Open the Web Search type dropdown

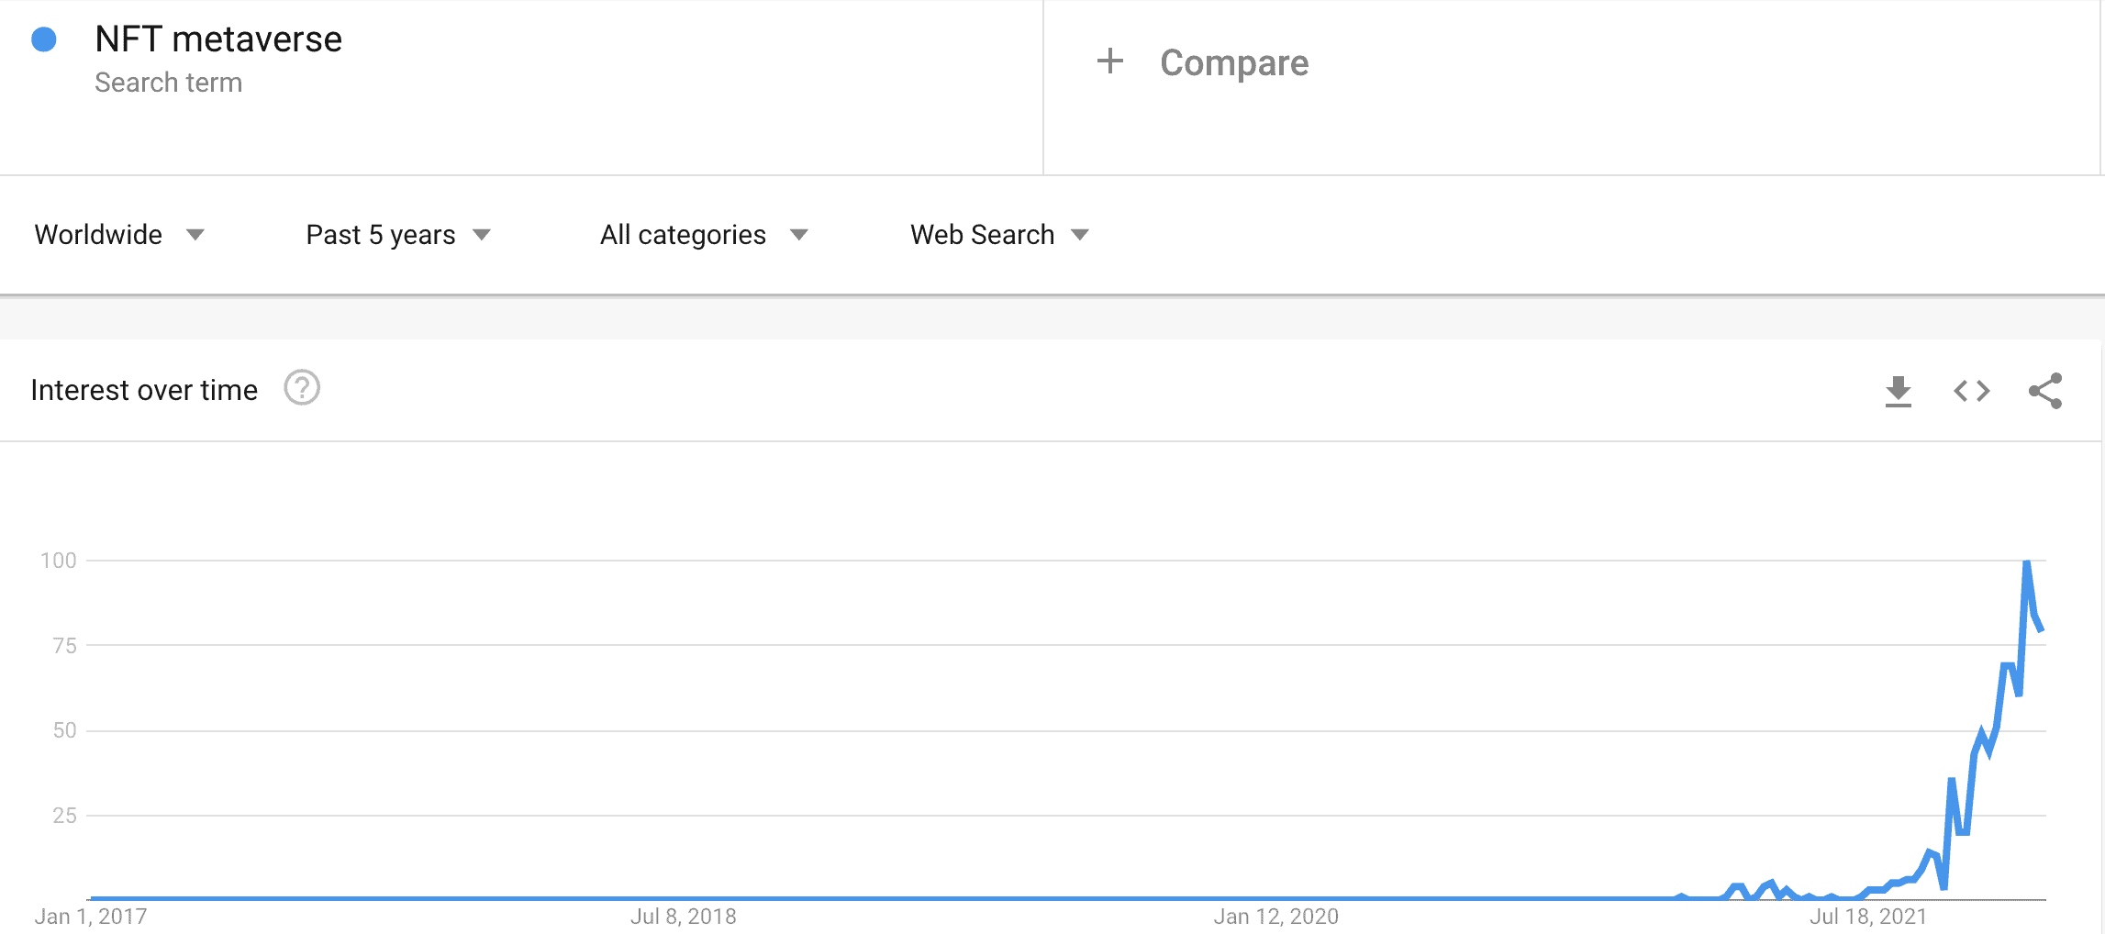pyautogui.click(x=999, y=235)
